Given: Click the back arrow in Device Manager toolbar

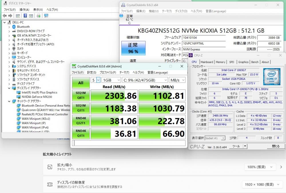Looking at the screenshot, I should pyautogui.click(x=5, y=16).
